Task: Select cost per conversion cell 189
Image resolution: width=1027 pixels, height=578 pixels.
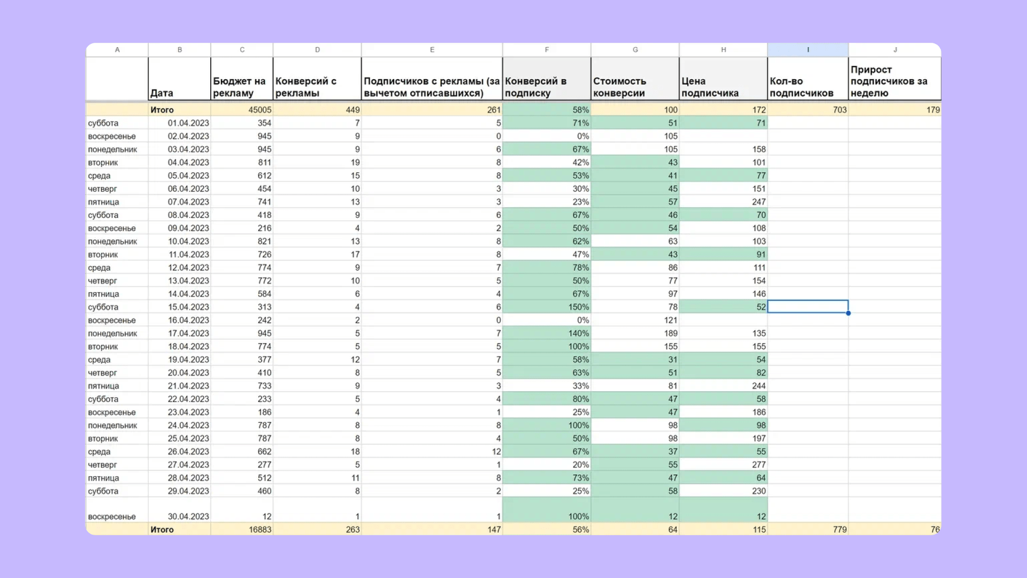Action: click(x=635, y=333)
